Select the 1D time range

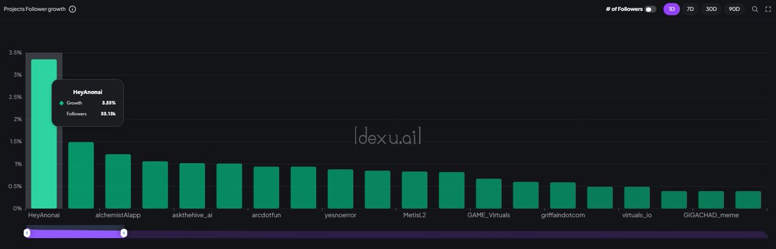(x=672, y=9)
